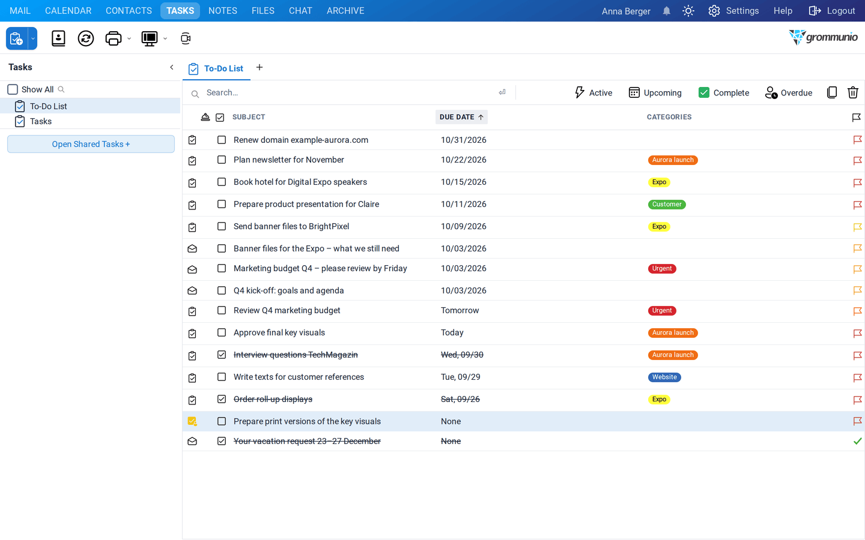
Task: Add a new tab with plus icon
Action: tap(259, 67)
